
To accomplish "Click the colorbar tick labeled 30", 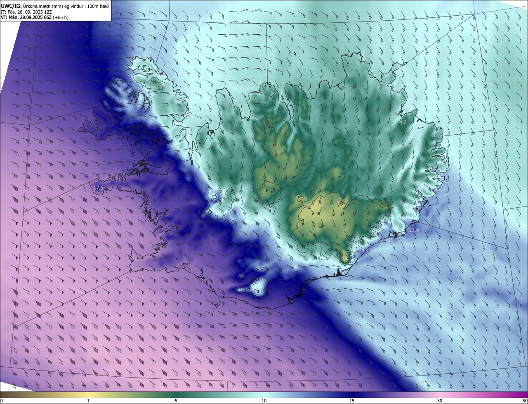I will 440,401.
